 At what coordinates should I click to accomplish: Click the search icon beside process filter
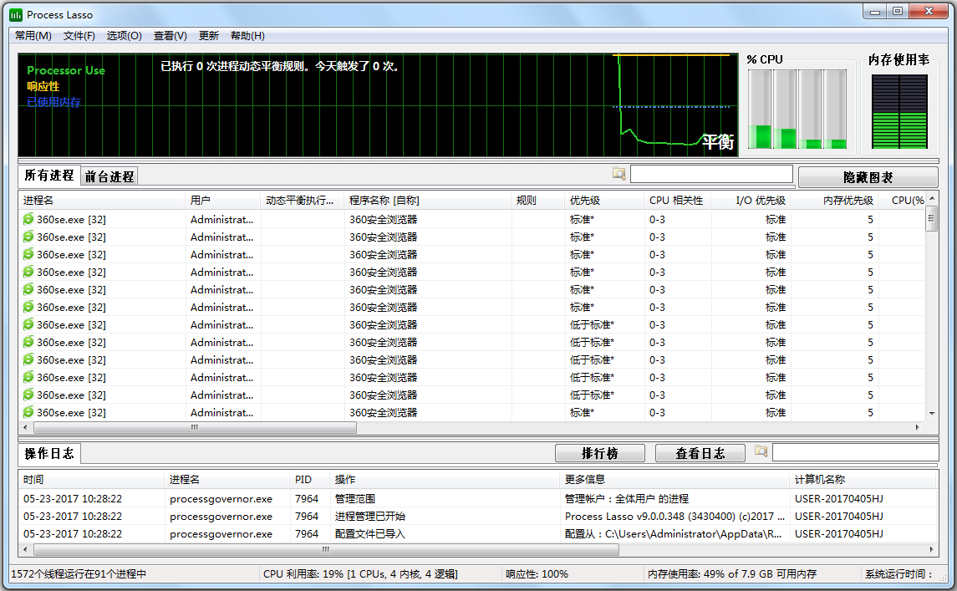[x=618, y=174]
